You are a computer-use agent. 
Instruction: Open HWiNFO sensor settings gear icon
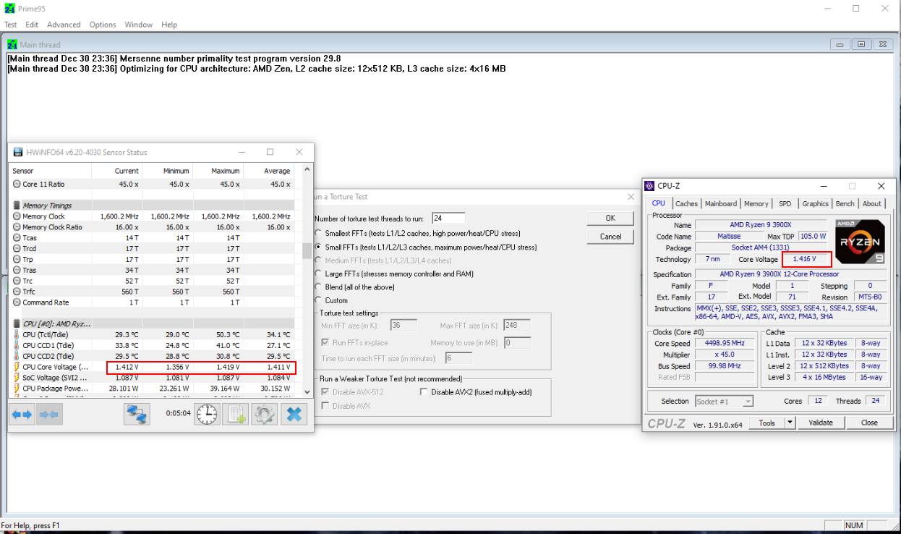264,415
